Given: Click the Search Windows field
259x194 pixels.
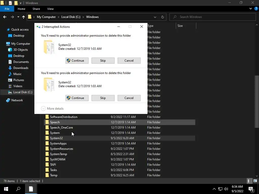Looking at the screenshot, I should 212,17.
